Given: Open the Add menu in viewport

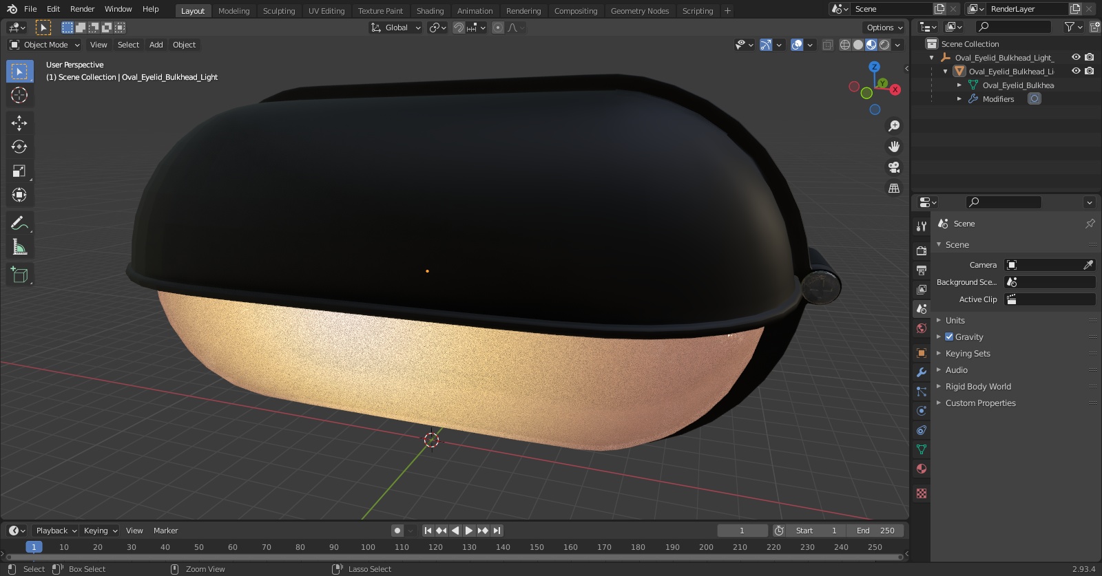Looking at the screenshot, I should tap(156, 45).
